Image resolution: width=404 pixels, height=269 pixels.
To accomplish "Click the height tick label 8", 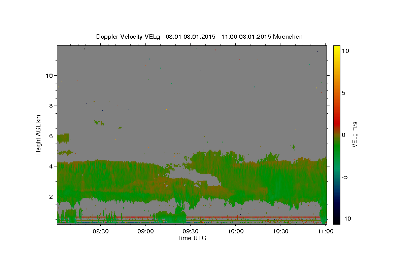I will coord(50,106).
